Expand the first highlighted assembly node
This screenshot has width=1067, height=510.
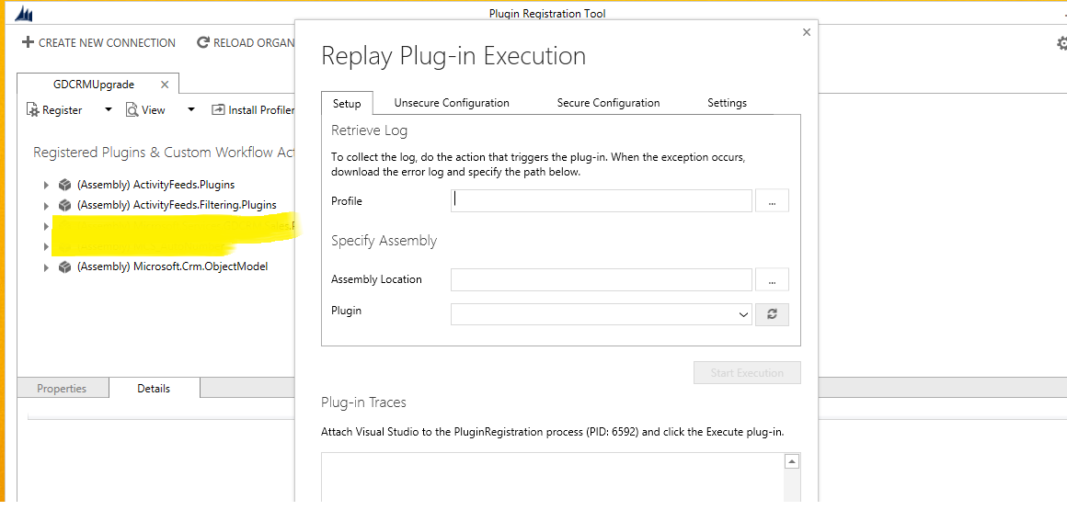[x=46, y=226]
